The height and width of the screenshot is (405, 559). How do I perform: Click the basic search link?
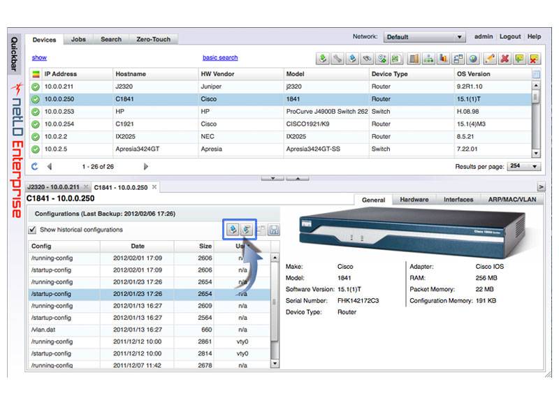tap(220, 58)
